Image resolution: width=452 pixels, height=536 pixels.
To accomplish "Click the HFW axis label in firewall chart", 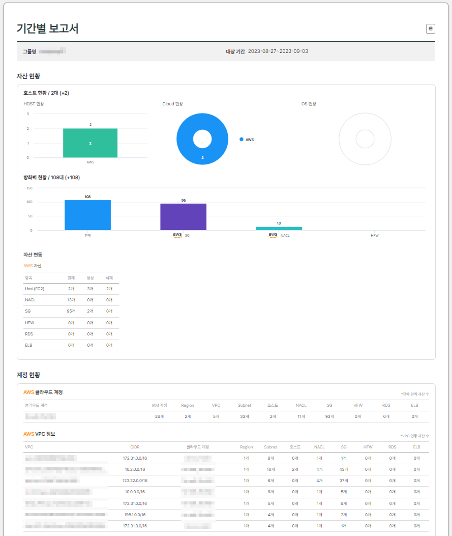I will click(375, 236).
